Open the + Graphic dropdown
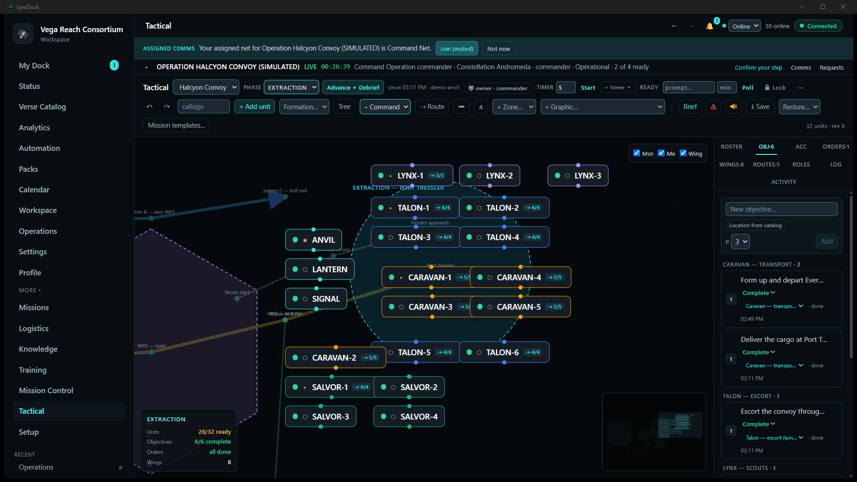Screen dimensions: 857x482 [x=603, y=107]
